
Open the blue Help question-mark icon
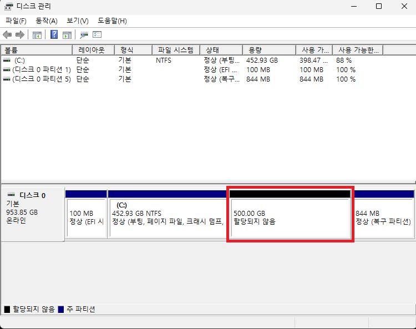[54, 34]
